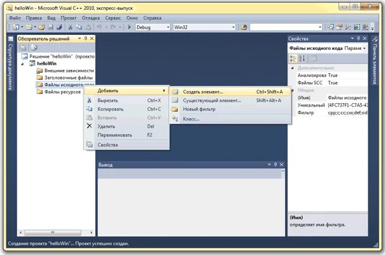Collapse the helloWin project node
Image resolution: width=385 pixels, height=255 pixels.
click(x=23, y=64)
